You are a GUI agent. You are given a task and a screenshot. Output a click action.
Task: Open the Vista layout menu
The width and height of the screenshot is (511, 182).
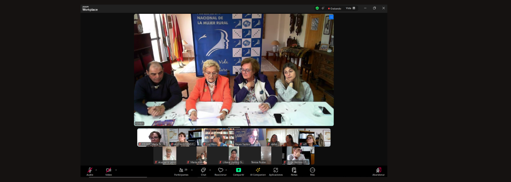coord(350,8)
